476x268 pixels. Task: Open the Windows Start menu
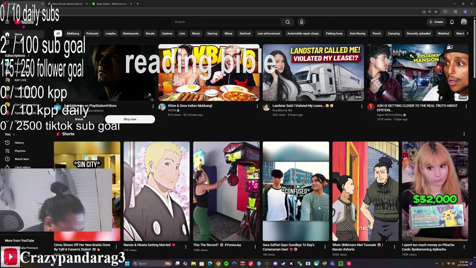click(x=127, y=264)
